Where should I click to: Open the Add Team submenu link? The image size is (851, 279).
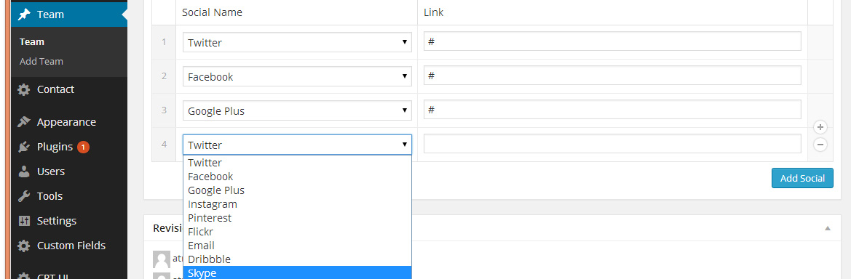coord(41,61)
